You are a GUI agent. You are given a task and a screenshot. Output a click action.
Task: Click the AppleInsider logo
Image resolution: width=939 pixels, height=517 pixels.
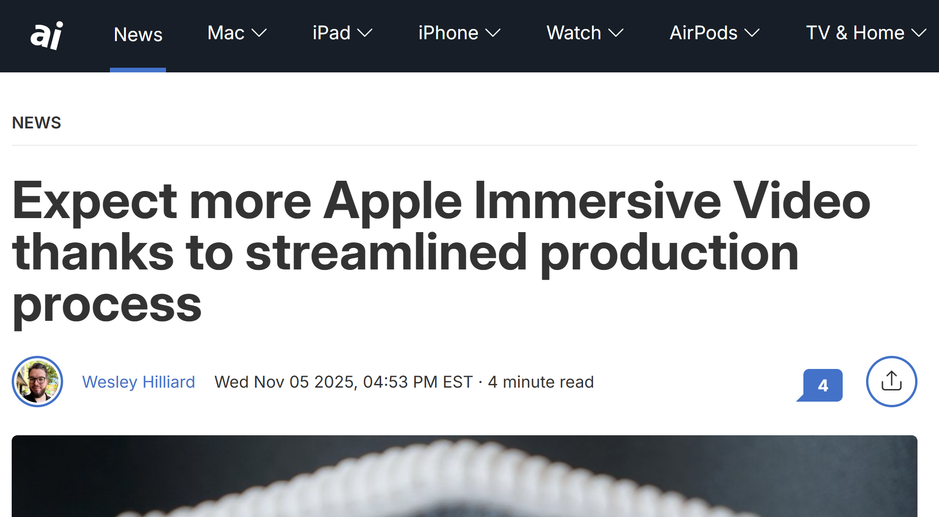(x=47, y=35)
